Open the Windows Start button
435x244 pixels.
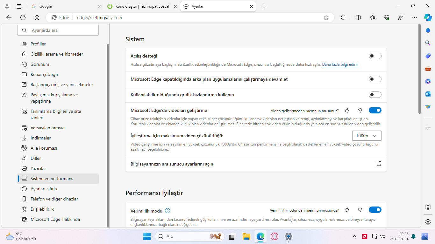[147, 236]
